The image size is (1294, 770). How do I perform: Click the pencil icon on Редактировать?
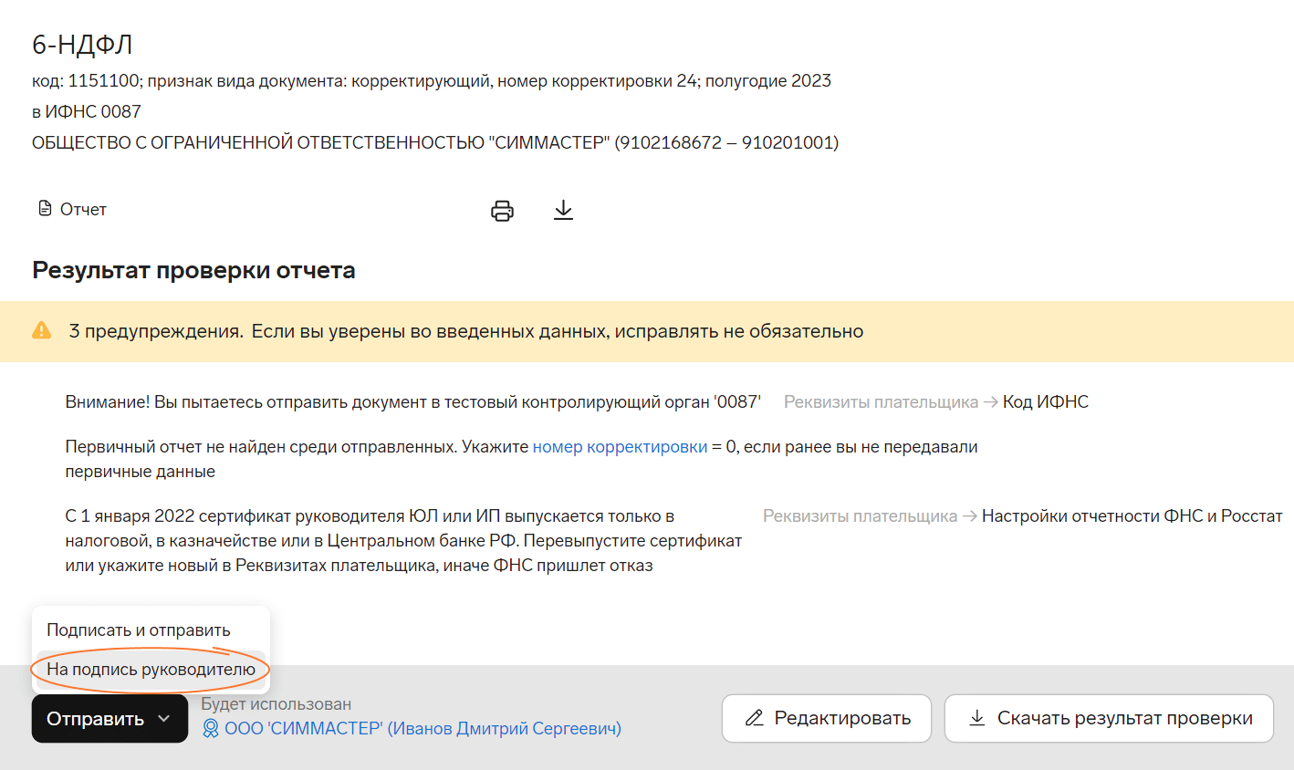tap(755, 718)
